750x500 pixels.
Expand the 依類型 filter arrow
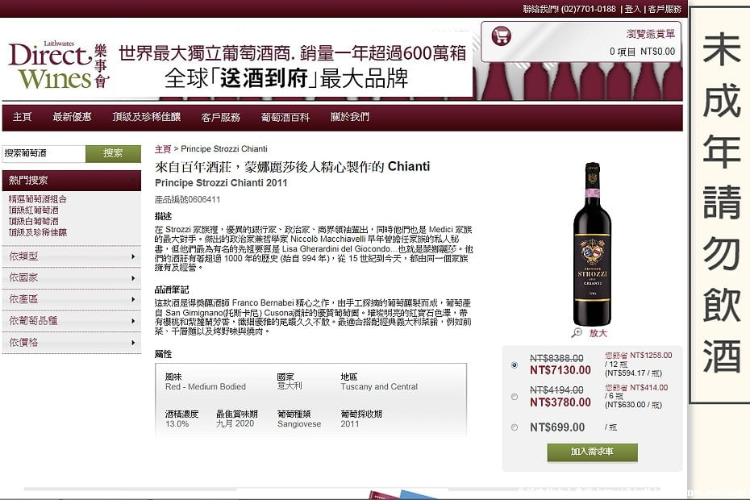(x=133, y=257)
